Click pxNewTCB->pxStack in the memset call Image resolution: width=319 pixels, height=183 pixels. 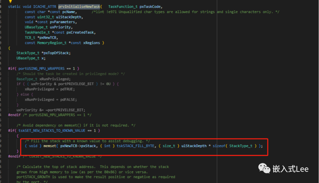(78, 146)
